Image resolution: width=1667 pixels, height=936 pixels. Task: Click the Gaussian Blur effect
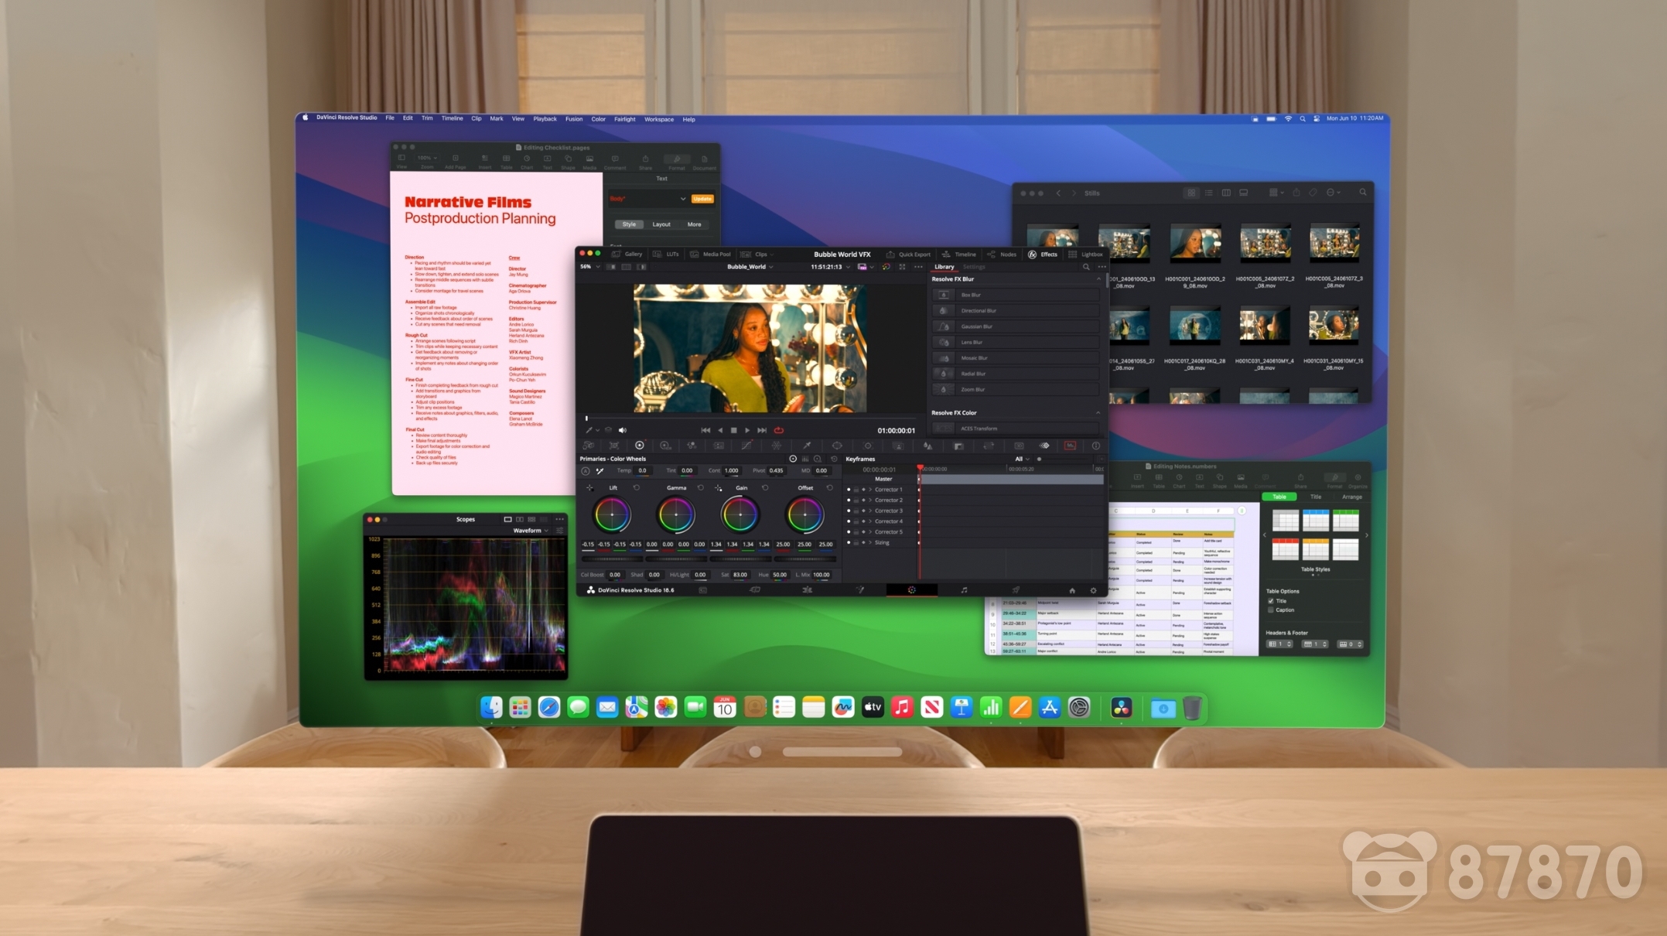pos(1016,326)
